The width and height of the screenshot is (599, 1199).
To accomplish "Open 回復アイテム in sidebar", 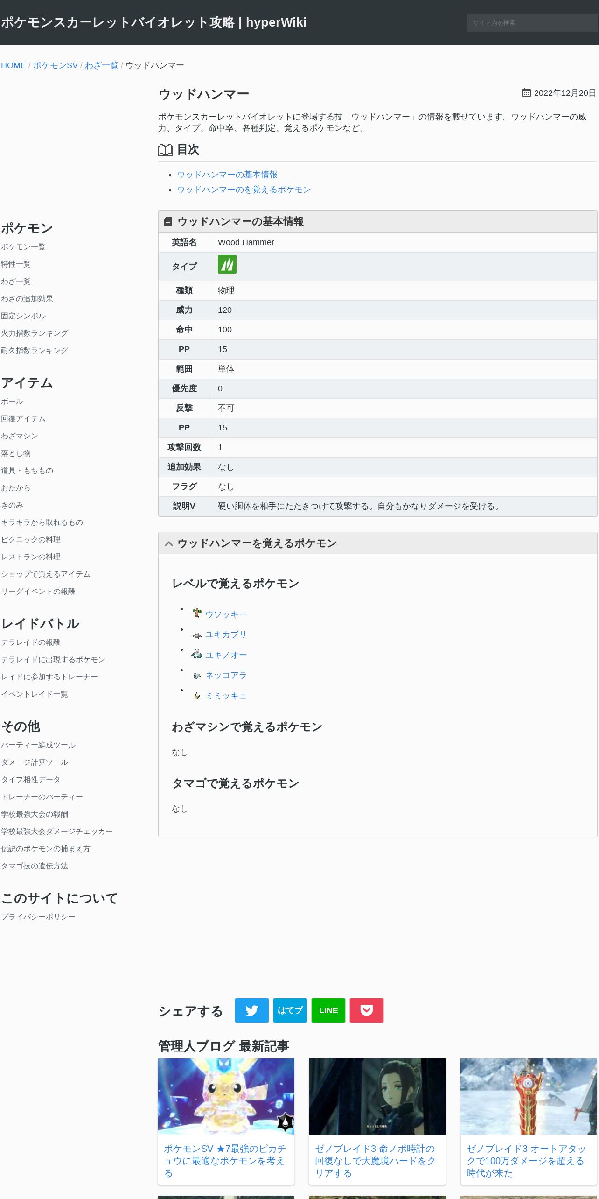I will point(23,419).
